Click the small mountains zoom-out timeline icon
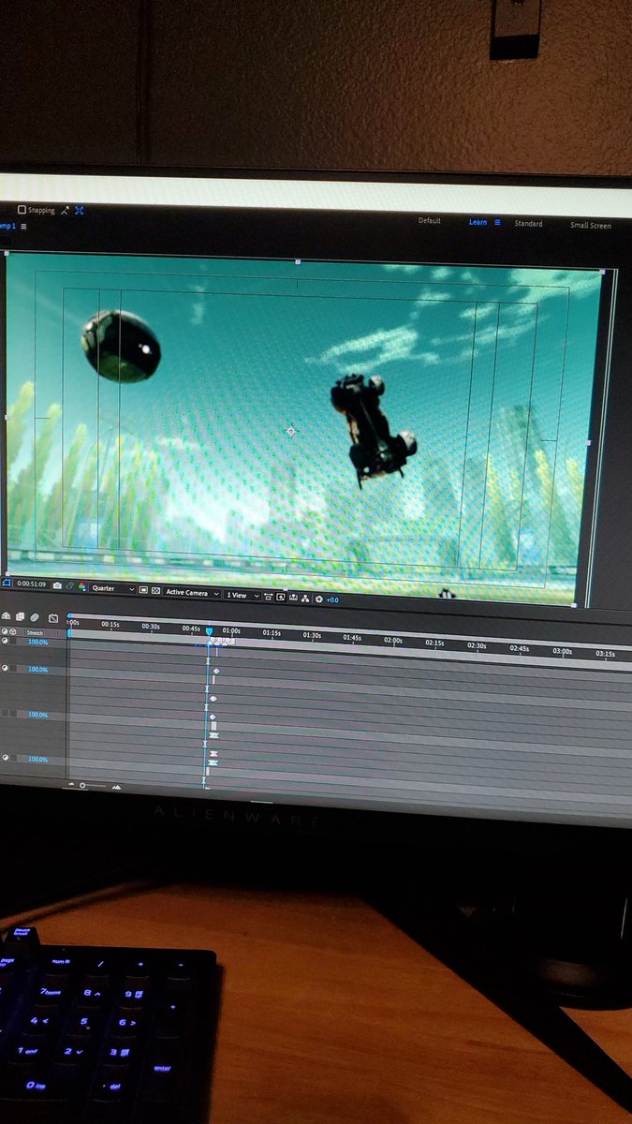The width and height of the screenshot is (632, 1124). point(71,783)
